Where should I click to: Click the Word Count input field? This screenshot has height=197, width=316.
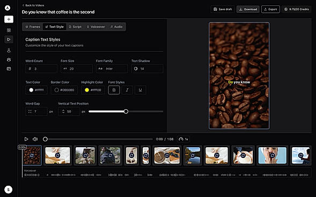pyautogui.click(x=41, y=69)
